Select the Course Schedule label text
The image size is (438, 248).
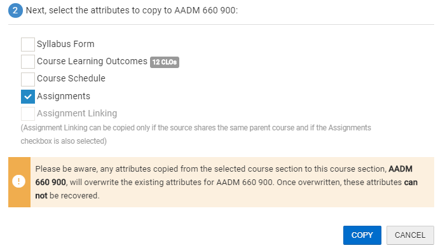coord(71,78)
